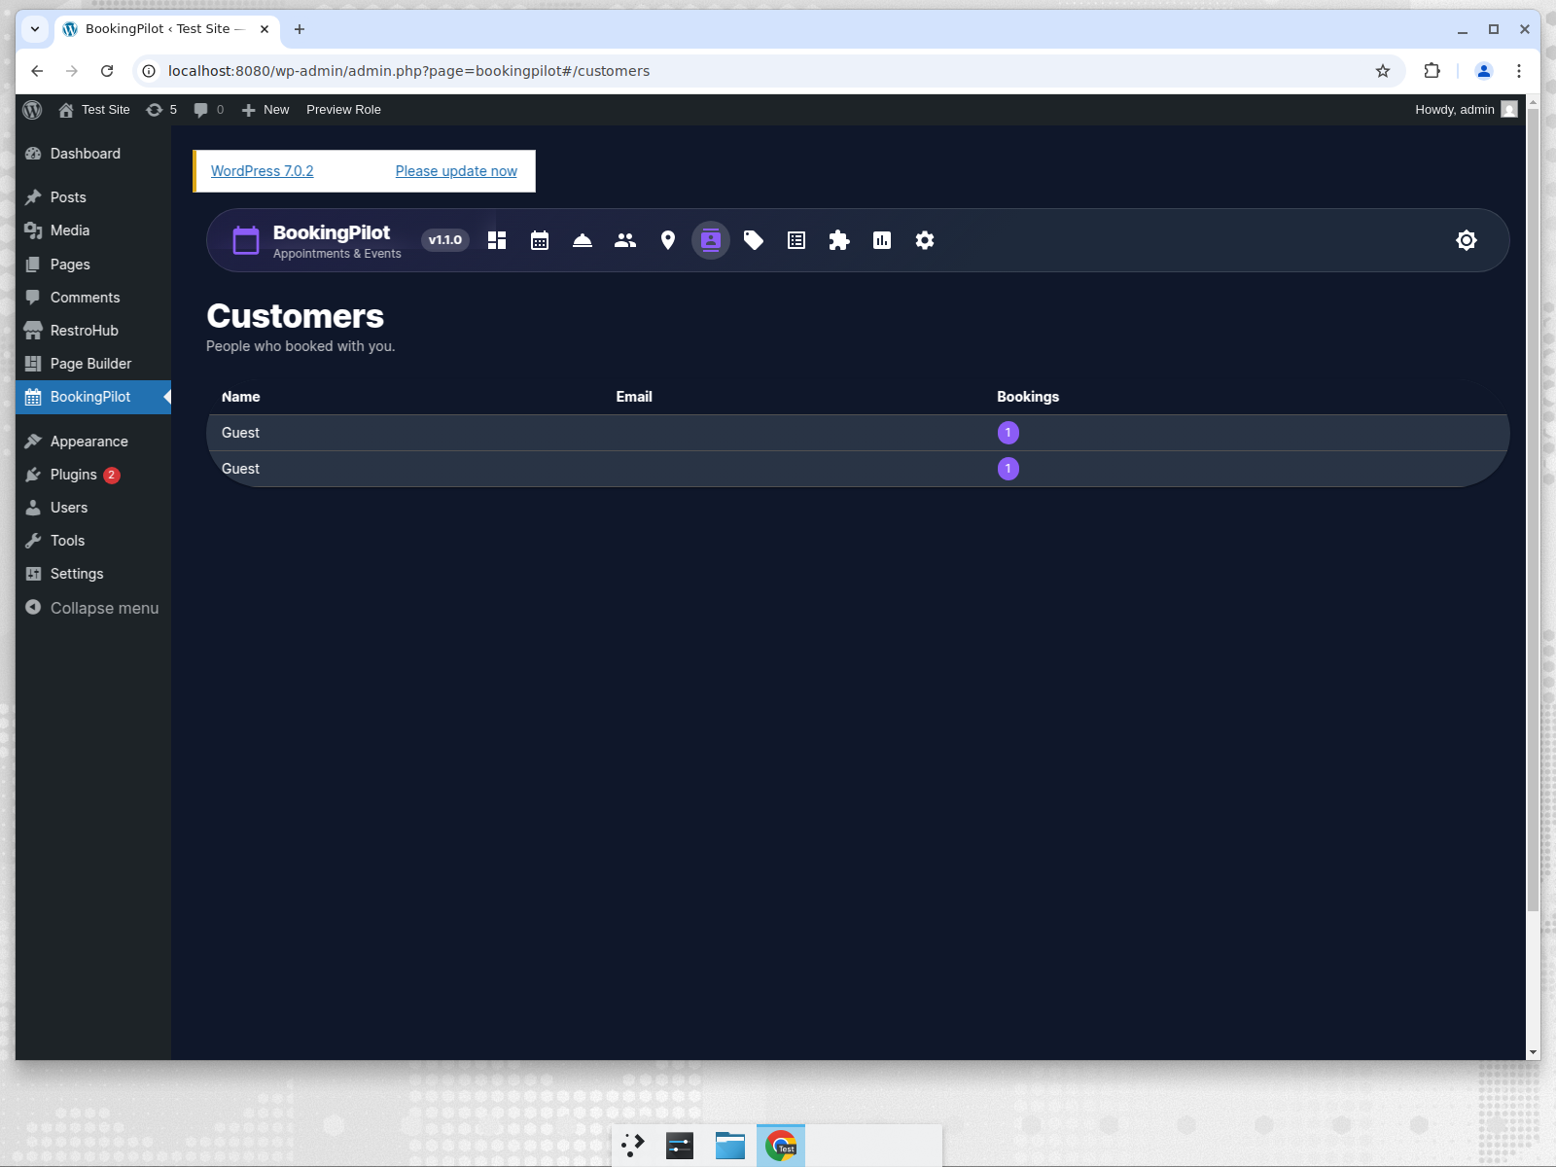1556x1167 pixels.
Task: Open the WordPress logo menu in admin bar
Action: click(32, 110)
